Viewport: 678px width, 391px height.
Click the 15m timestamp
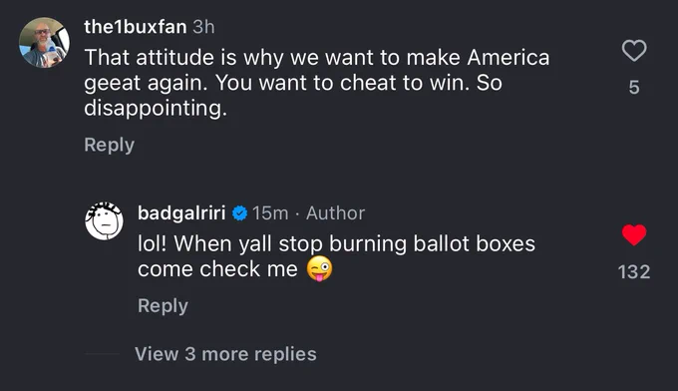coord(270,213)
